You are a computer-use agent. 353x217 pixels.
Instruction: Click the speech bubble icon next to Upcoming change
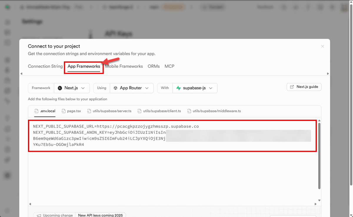(x=39, y=215)
